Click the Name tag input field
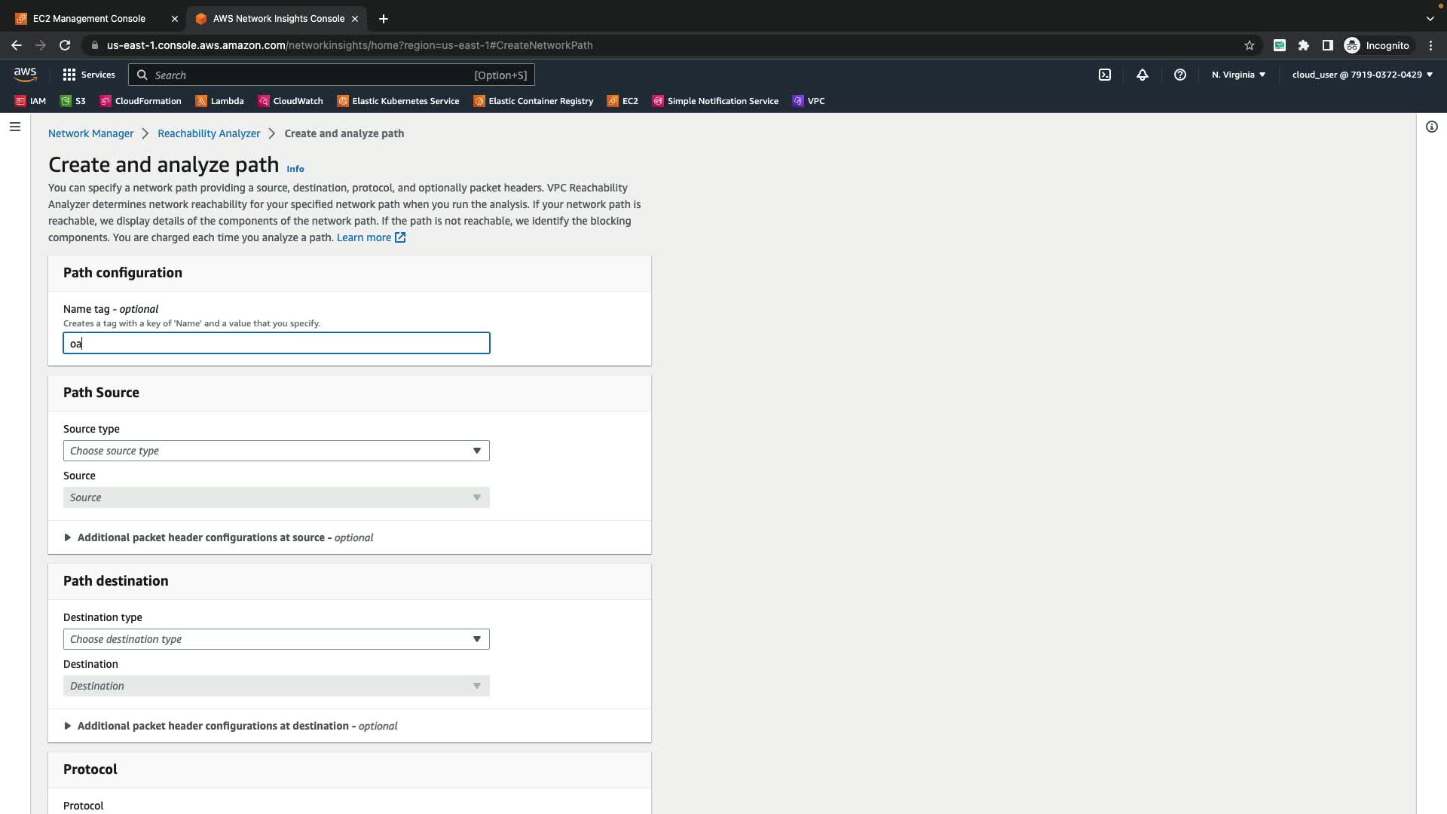The image size is (1447, 814). coord(276,344)
